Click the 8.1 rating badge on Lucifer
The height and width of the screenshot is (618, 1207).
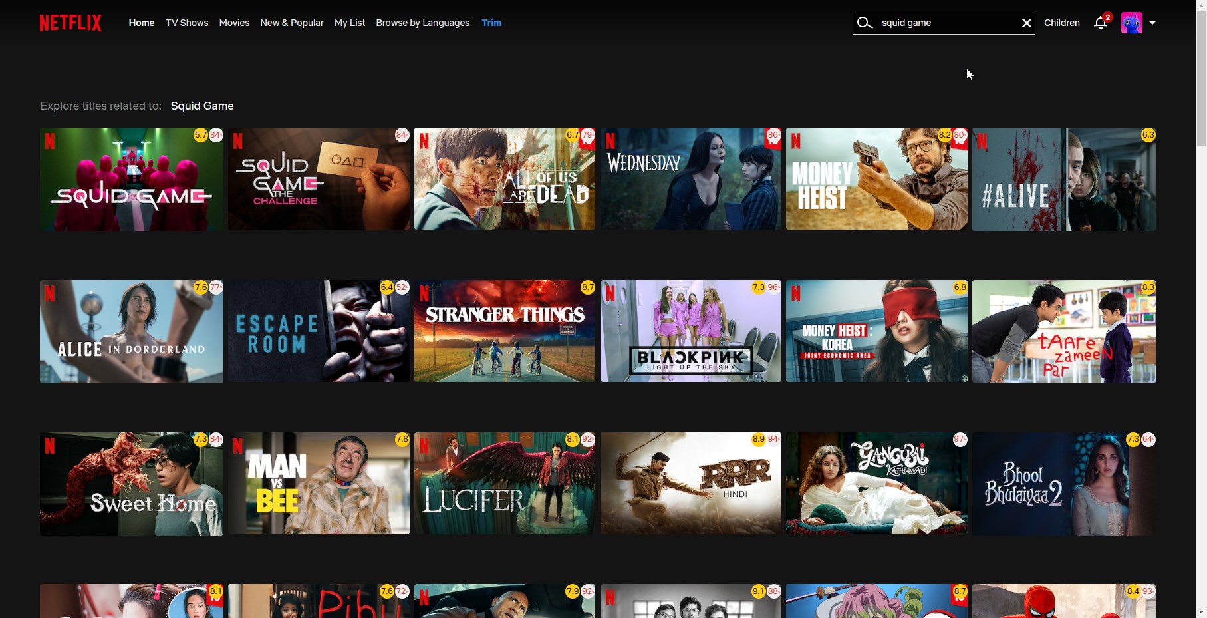(572, 440)
